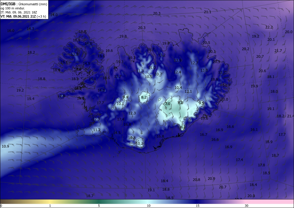Click the 16.7 value south of the coast
This screenshot has height=208, width=294.
204,134
